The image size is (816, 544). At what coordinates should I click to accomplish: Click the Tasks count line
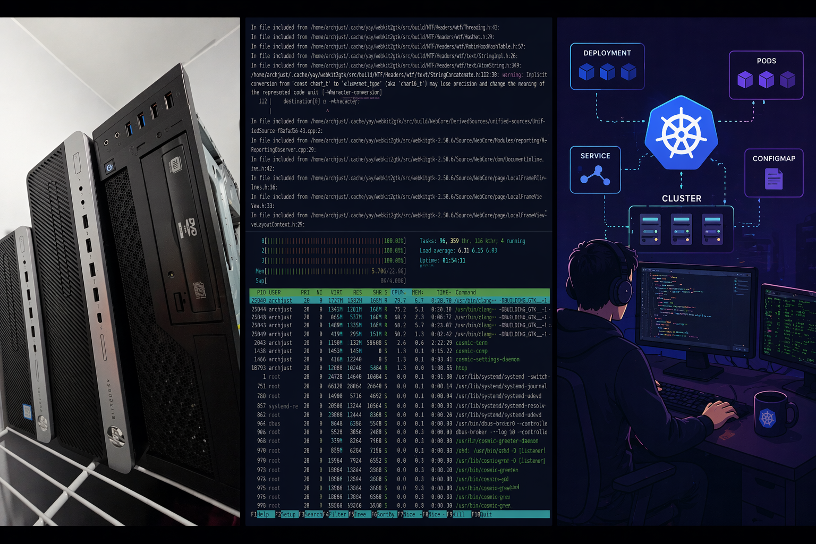[x=472, y=241]
